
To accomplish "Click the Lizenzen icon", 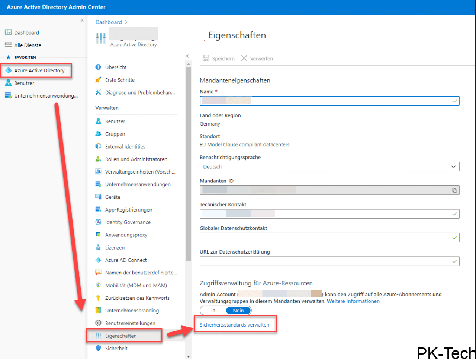I will point(98,247).
